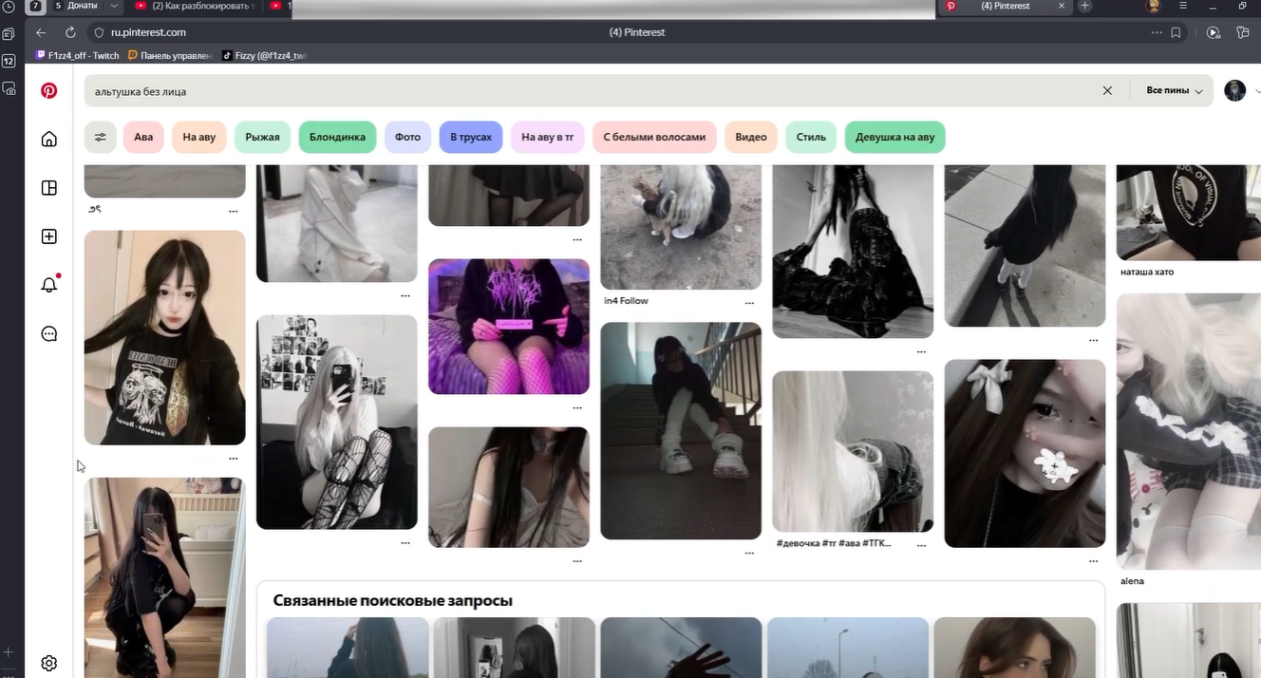
Task: Toggle the Девушка на аву filter chip
Action: tap(894, 137)
